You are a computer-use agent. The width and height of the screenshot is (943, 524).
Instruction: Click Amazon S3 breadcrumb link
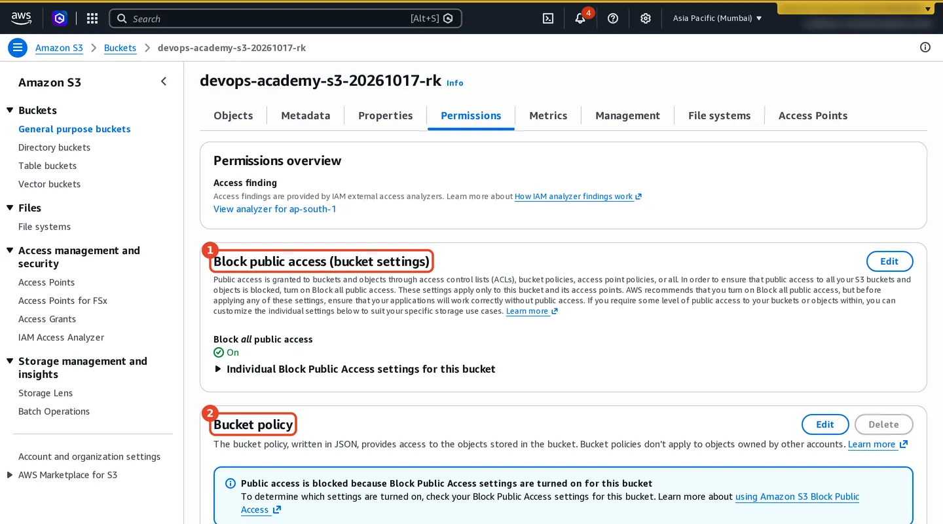(x=59, y=48)
